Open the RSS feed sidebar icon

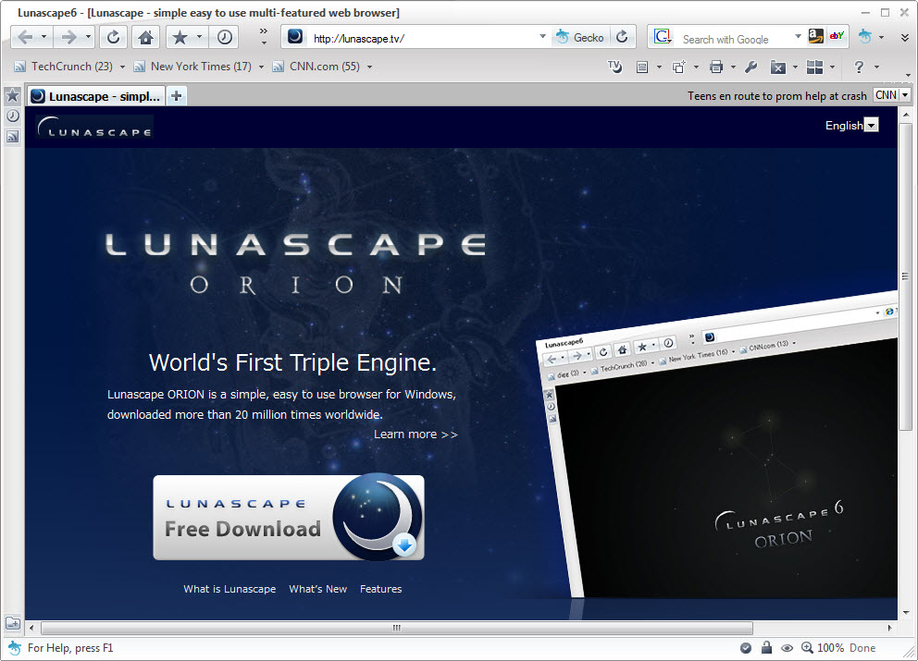click(x=12, y=137)
